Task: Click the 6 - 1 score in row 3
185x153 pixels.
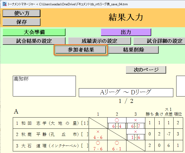Action: (117, 149)
